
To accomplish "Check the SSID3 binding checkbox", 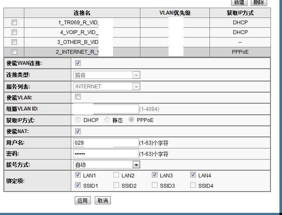I will [x=155, y=185].
